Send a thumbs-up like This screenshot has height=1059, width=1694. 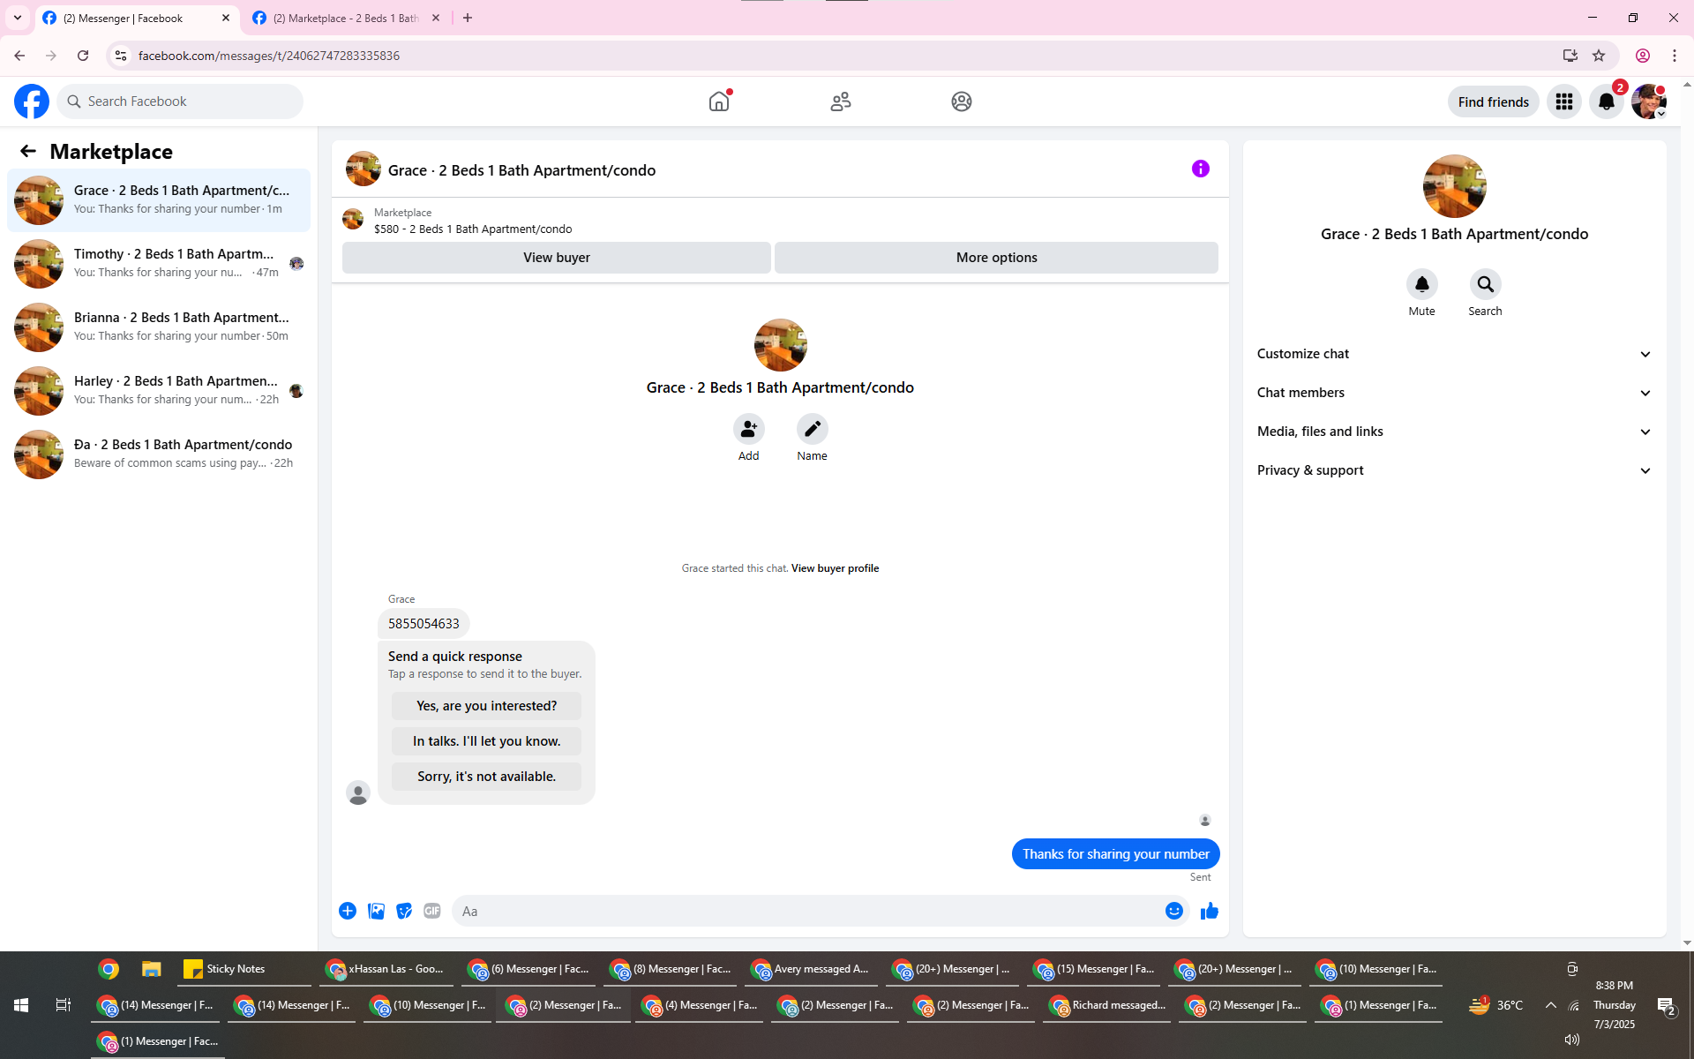point(1209,911)
